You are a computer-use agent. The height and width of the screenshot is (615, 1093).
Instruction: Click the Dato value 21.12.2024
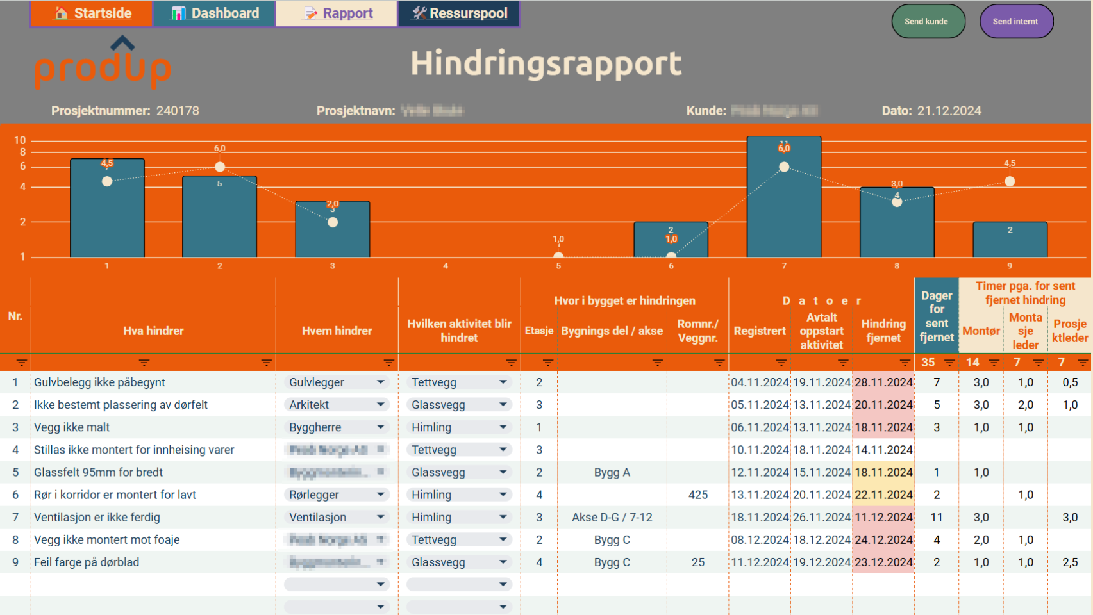click(x=949, y=111)
